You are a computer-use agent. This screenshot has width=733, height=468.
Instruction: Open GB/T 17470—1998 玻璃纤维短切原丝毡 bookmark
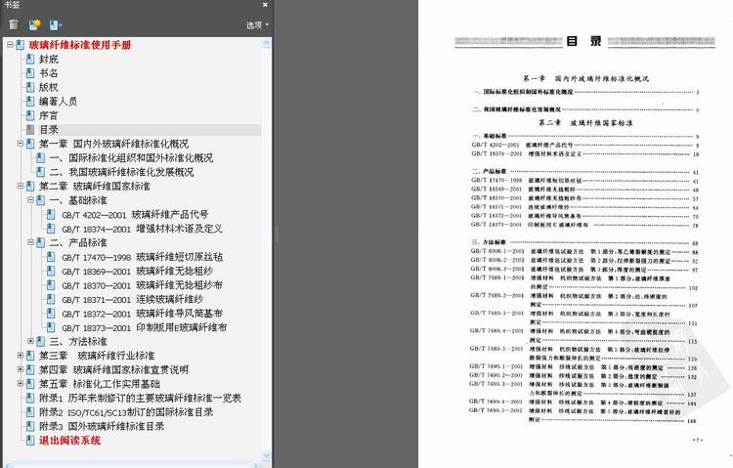coord(142,257)
